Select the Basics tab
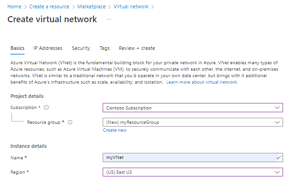The image size is (296, 194). point(18,48)
